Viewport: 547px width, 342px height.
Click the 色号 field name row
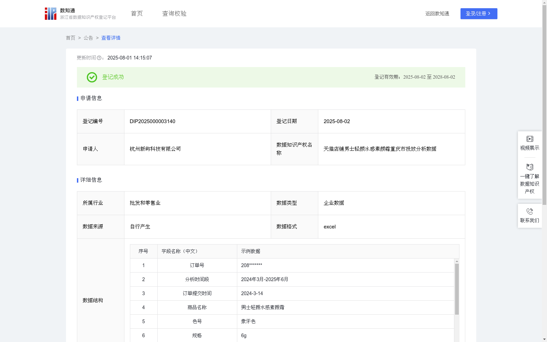point(197,321)
